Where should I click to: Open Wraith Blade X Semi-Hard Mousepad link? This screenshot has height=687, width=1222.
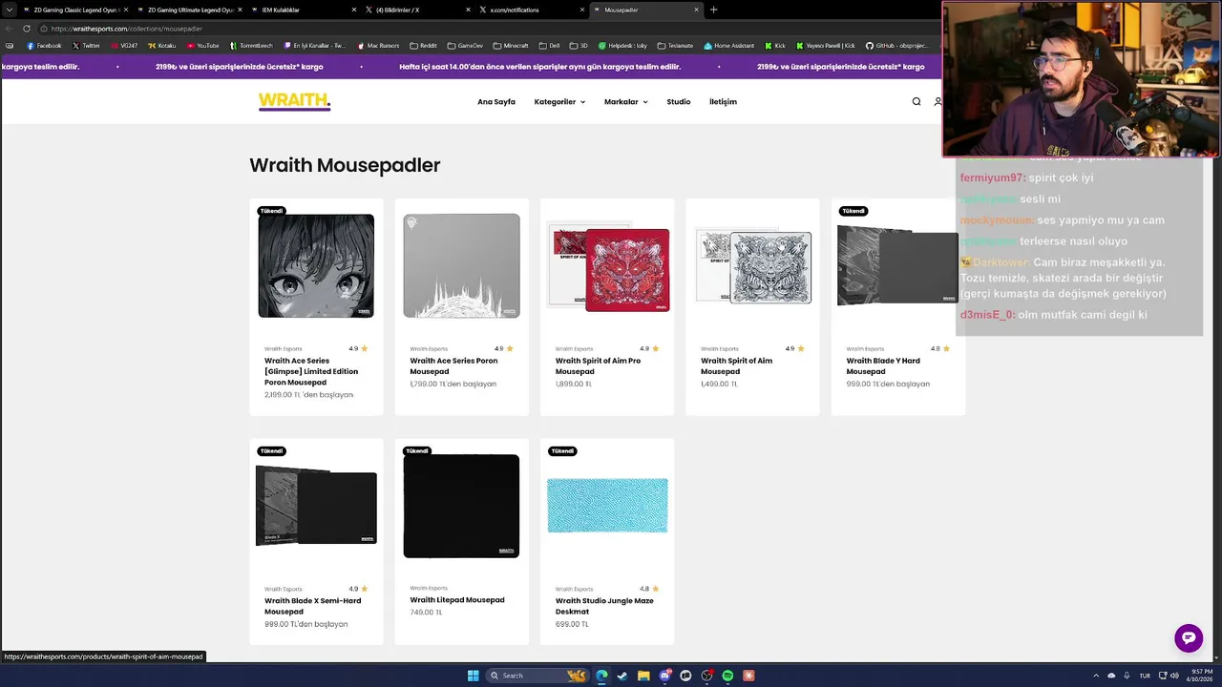click(x=312, y=606)
